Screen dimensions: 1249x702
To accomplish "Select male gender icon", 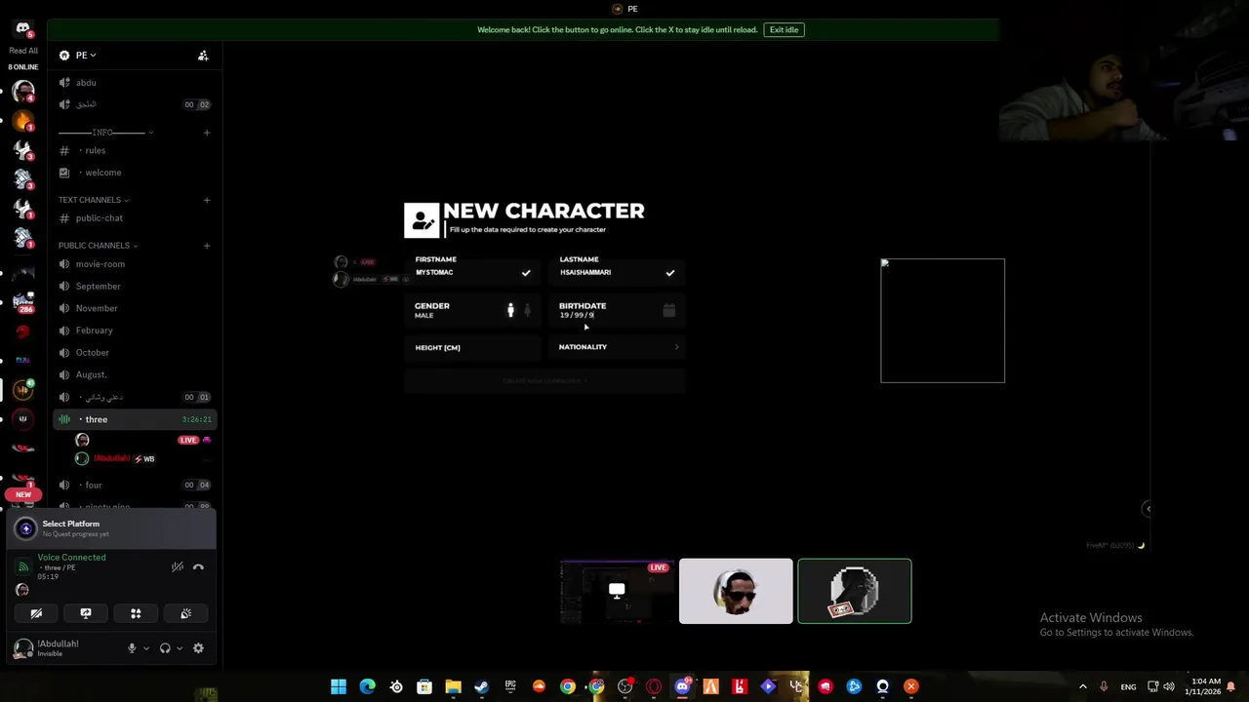I will click(510, 310).
